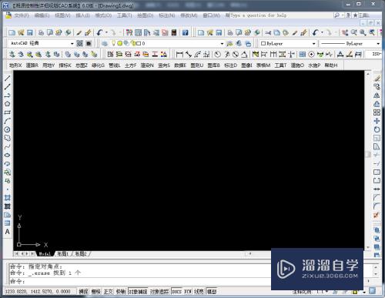This screenshot has width=385, height=298.
Task: Open the QuickCalc calculator icon
Action: coord(174,32)
